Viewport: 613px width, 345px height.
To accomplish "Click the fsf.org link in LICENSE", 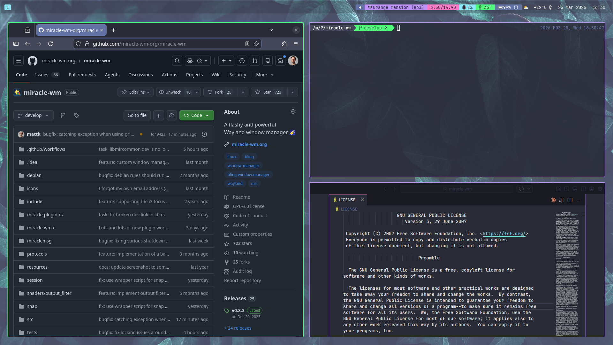I will 504,234.
